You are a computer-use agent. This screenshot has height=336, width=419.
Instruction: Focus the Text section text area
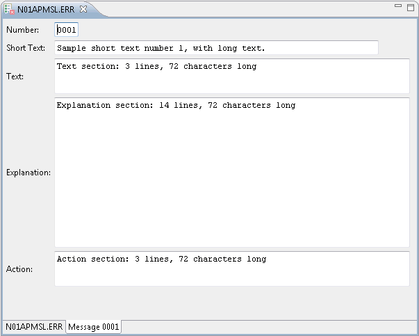232,76
